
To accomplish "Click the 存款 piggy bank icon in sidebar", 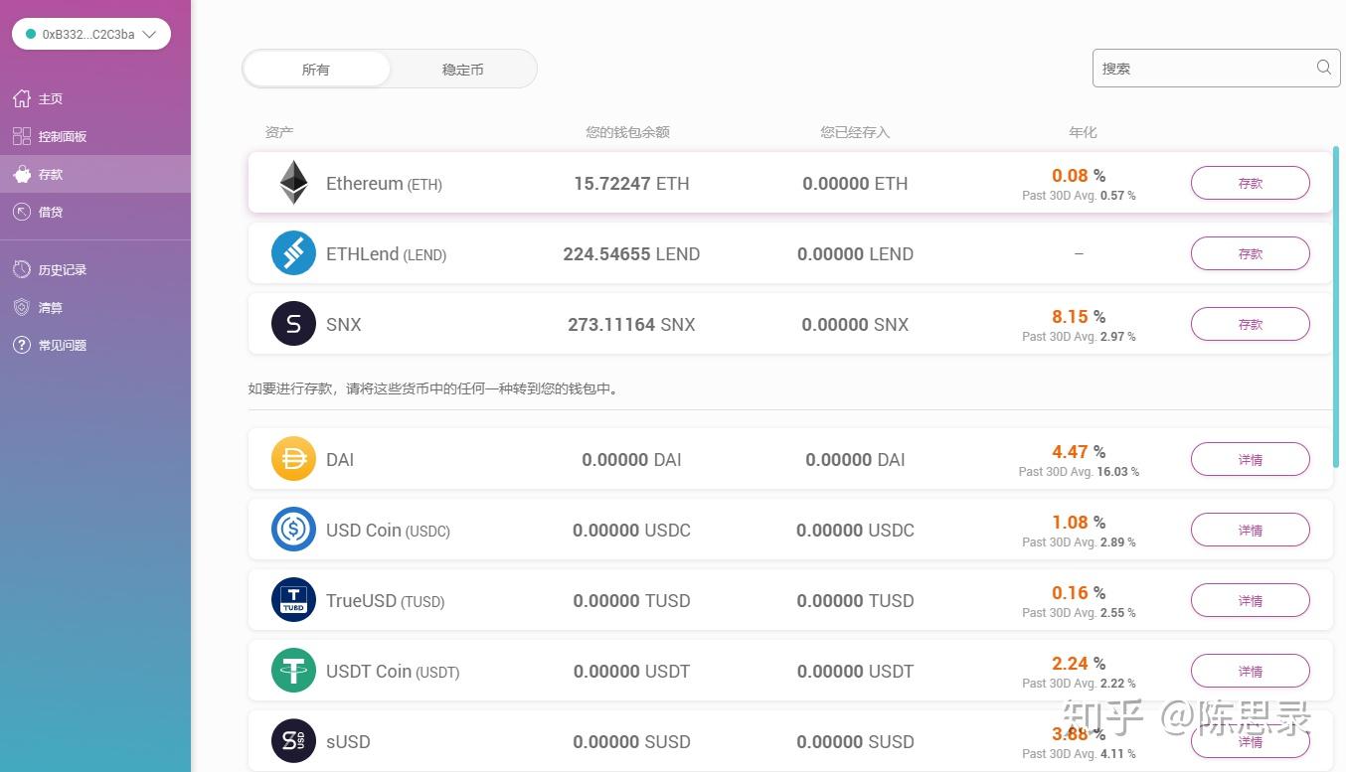I will 21,174.
